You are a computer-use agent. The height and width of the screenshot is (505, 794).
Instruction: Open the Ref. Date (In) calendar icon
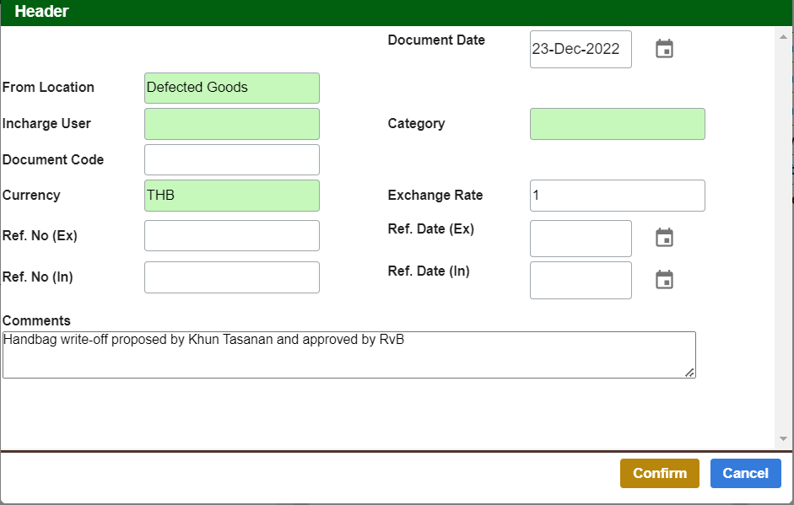tap(664, 280)
